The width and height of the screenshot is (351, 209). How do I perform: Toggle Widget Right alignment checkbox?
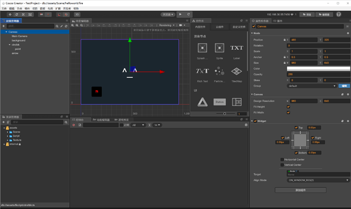point(313,138)
